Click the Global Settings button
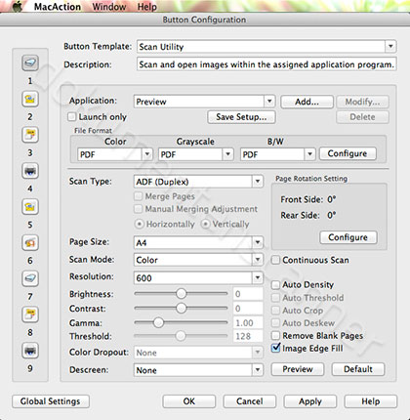 (51, 401)
